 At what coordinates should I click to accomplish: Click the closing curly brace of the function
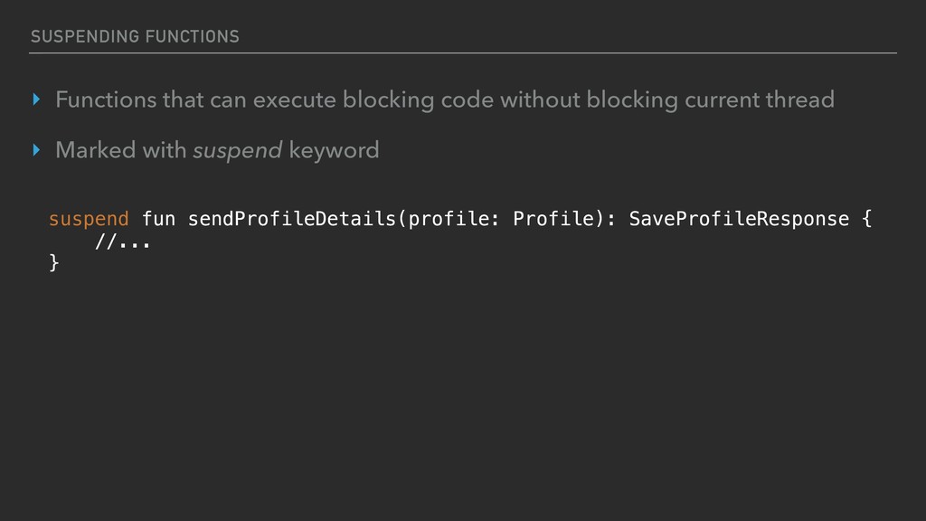click(x=53, y=263)
